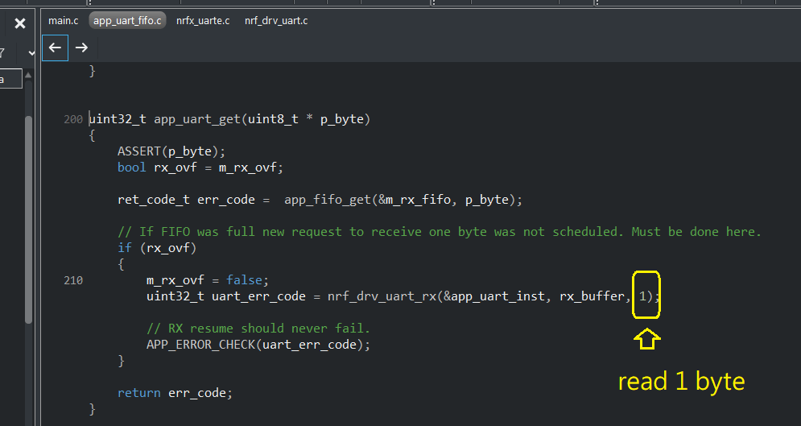This screenshot has height=426, width=801.
Task: Open the nrfx_uarte.c tab
Action: 203,20
